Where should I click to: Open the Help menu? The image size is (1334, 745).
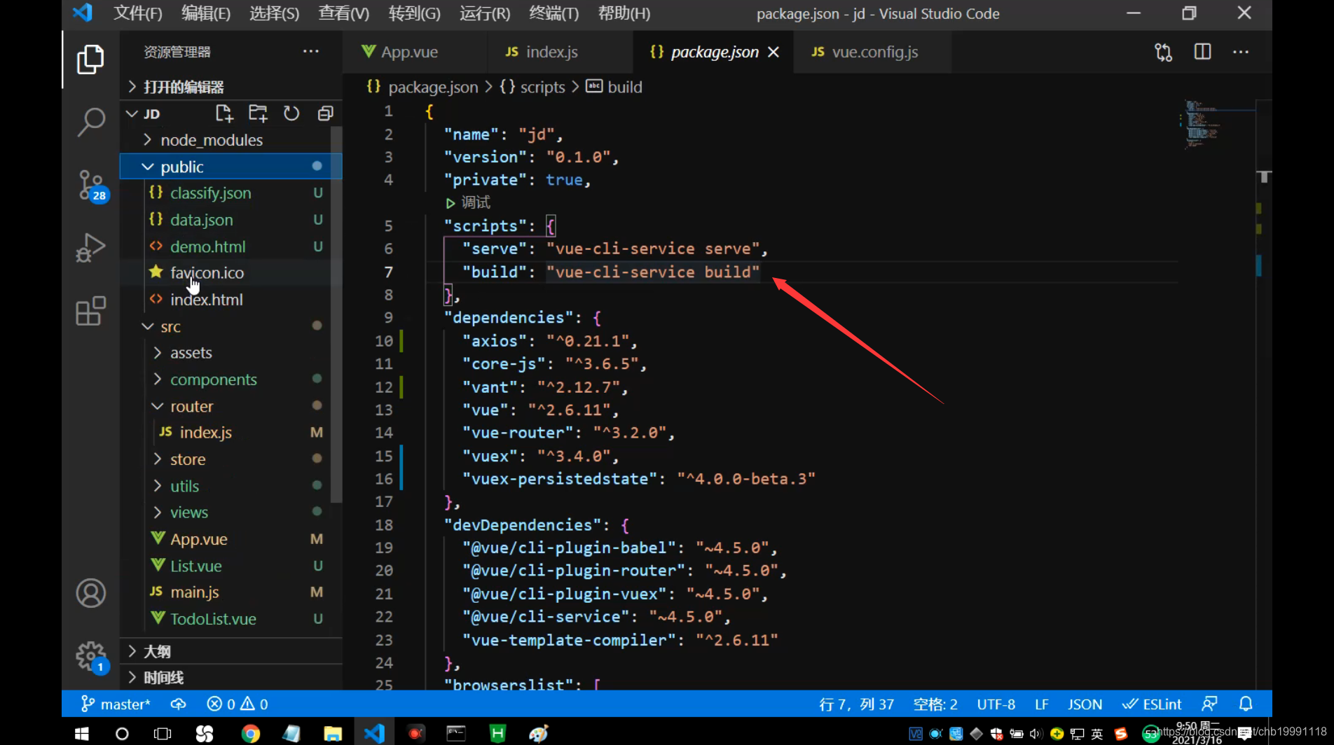pos(624,13)
